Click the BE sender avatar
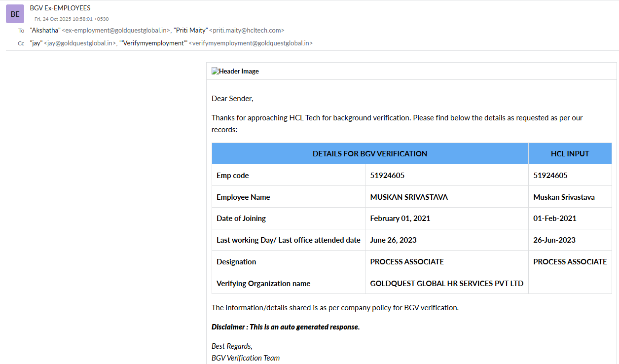The height and width of the screenshot is (364, 619). pos(15,14)
